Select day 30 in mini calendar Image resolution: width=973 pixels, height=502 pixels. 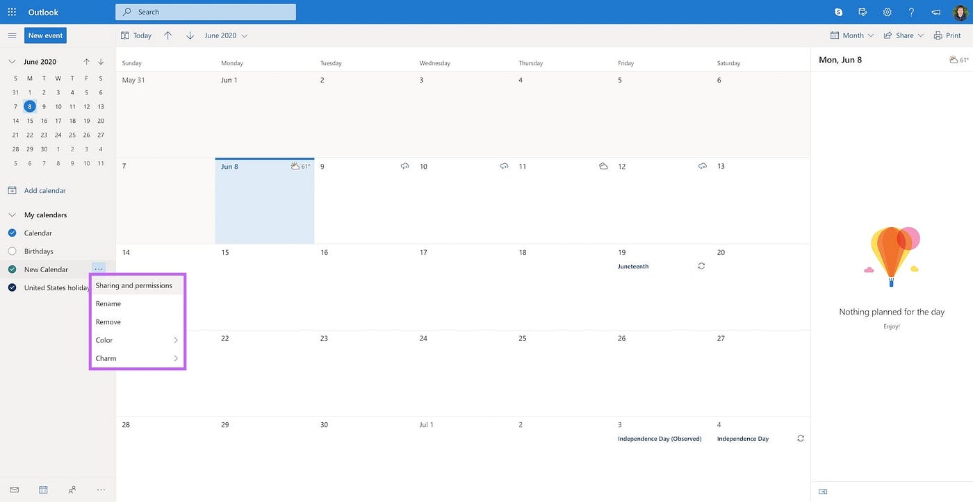44,149
